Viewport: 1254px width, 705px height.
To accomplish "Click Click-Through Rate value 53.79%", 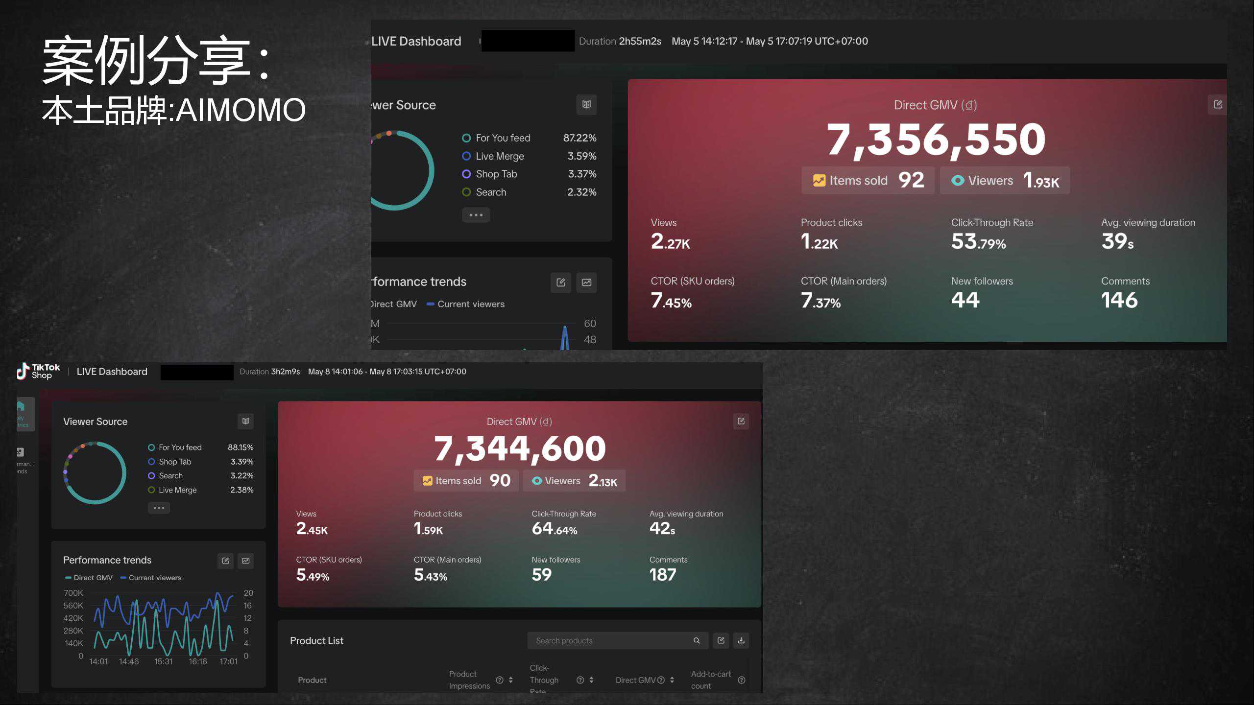I will pos(978,241).
